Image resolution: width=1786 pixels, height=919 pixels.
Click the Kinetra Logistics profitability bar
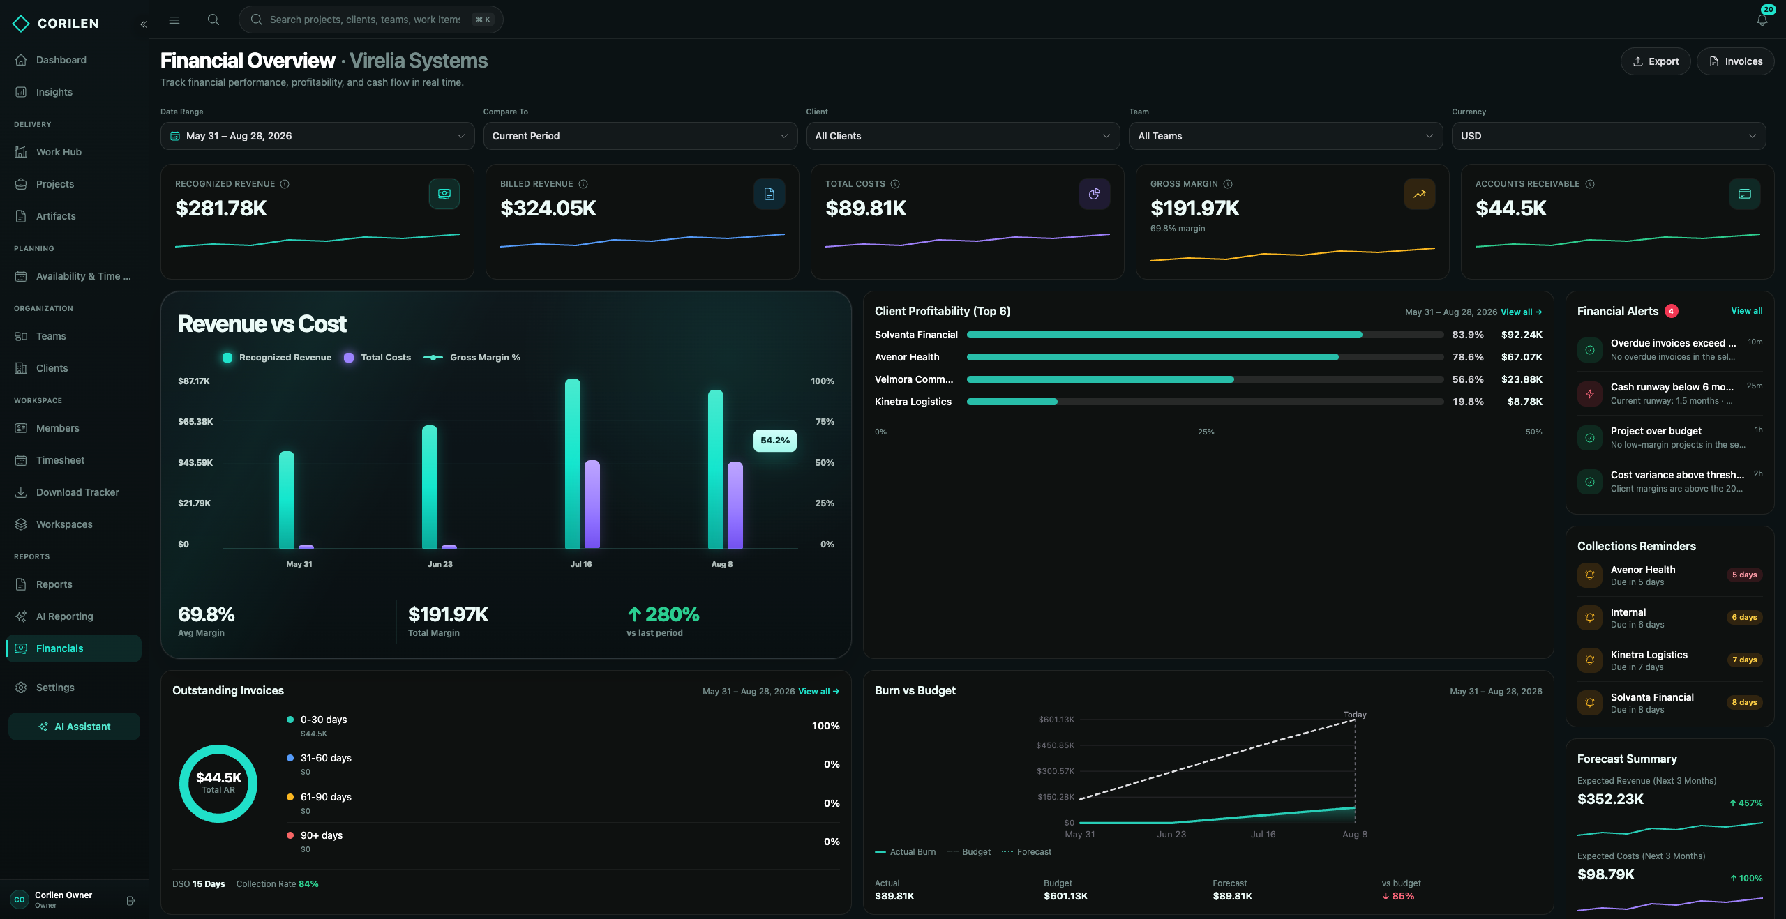[1205, 402]
